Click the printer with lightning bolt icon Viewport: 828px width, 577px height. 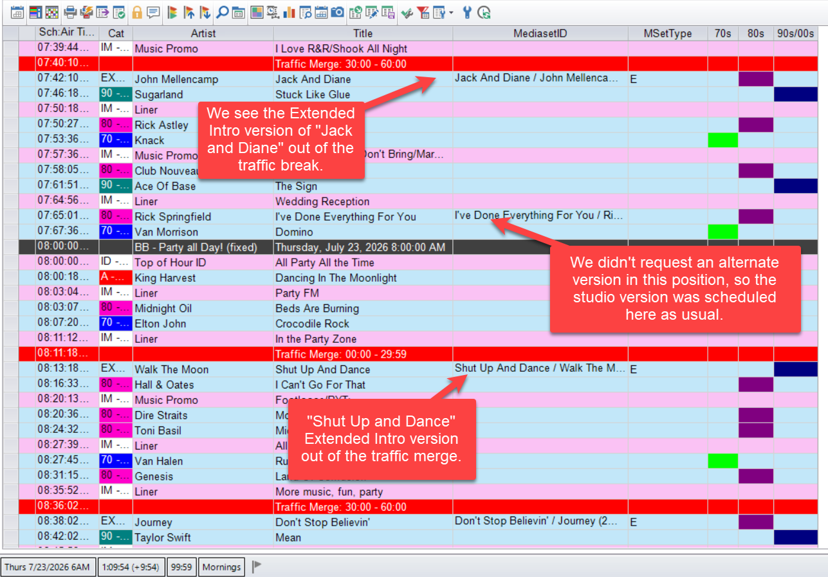click(86, 12)
